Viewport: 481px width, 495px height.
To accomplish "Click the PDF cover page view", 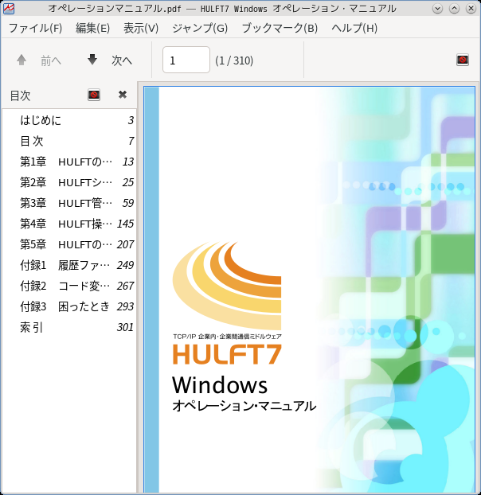I will click(309, 289).
